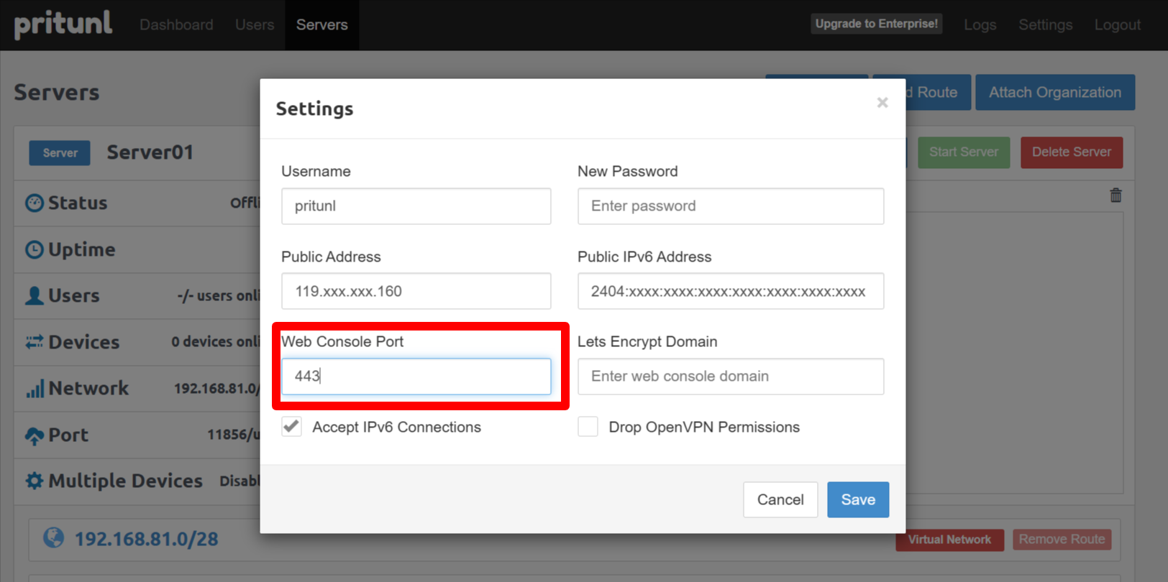Viewport: 1168px width, 582px height.
Task: Click the 11856/u port value
Action: pyautogui.click(x=234, y=435)
